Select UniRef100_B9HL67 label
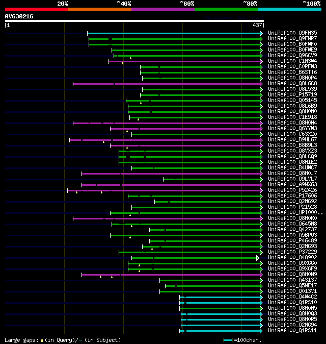The width and height of the screenshot is (326, 344). coord(292,139)
